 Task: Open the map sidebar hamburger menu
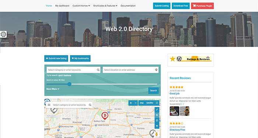point(49,105)
